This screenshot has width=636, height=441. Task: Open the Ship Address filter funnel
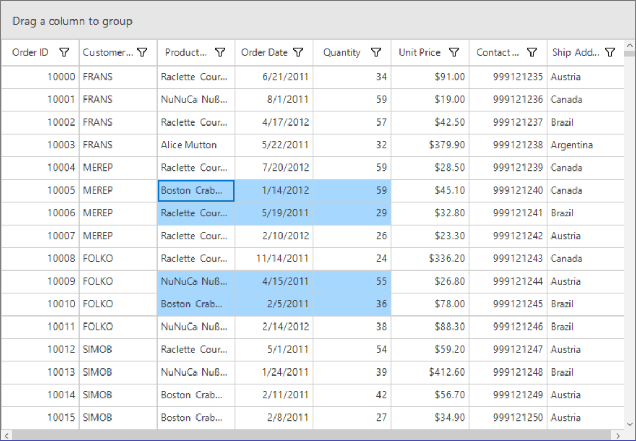point(610,52)
